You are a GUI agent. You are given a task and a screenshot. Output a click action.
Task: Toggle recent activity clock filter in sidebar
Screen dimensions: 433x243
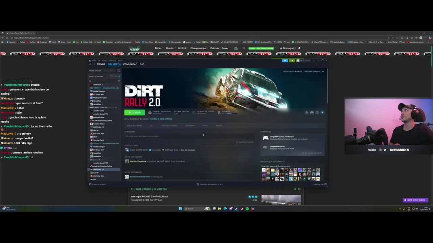[x=116, y=76]
